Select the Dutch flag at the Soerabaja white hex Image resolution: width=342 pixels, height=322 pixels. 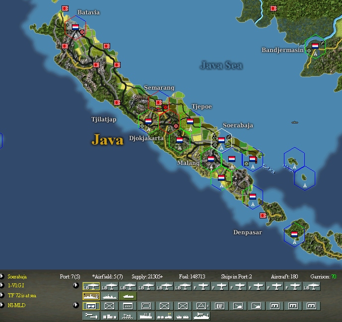coord(221,140)
